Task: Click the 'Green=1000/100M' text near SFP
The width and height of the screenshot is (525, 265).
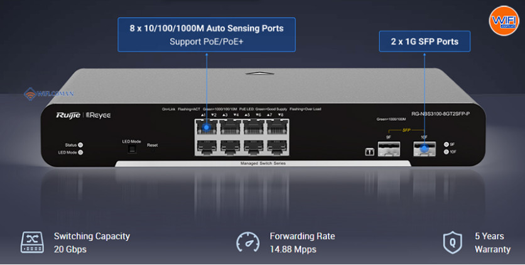Action: click(x=391, y=119)
